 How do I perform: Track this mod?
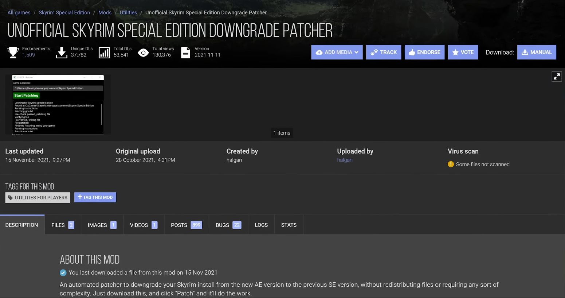pos(384,52)
